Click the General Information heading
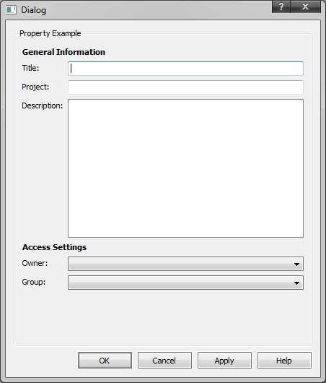 [x=63, y=52]
